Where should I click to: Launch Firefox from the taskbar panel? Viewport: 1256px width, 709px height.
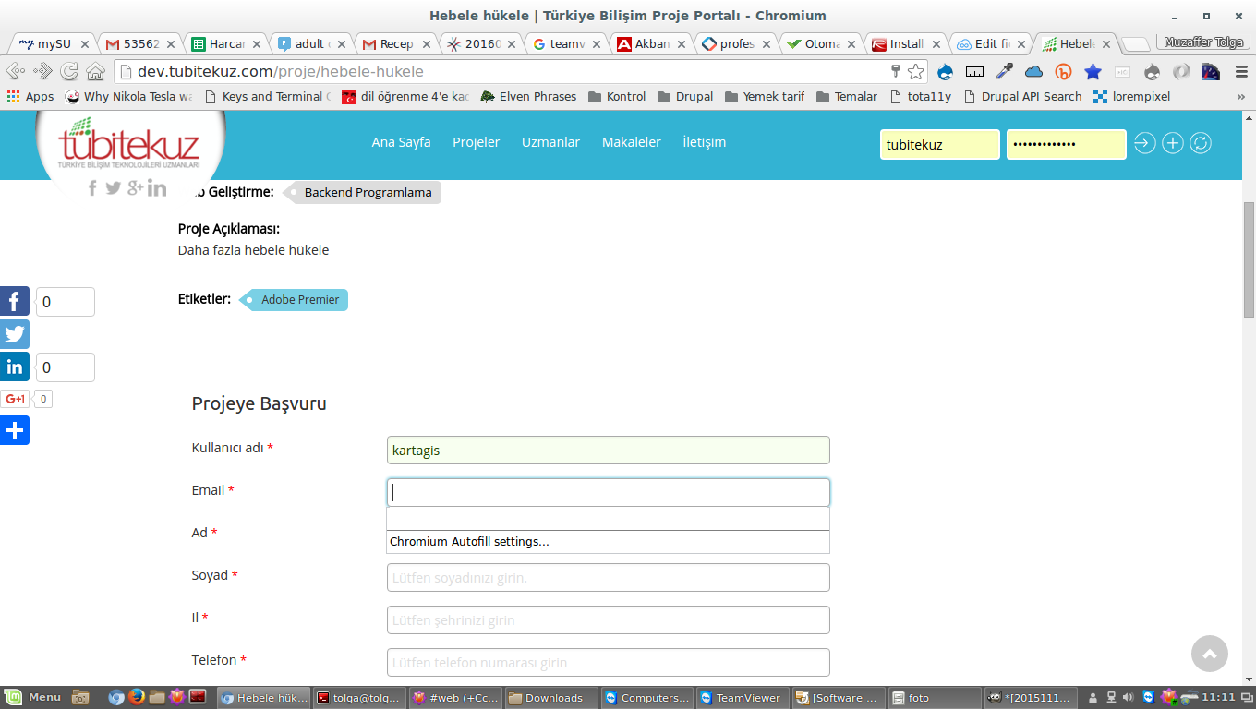[137, 698]
